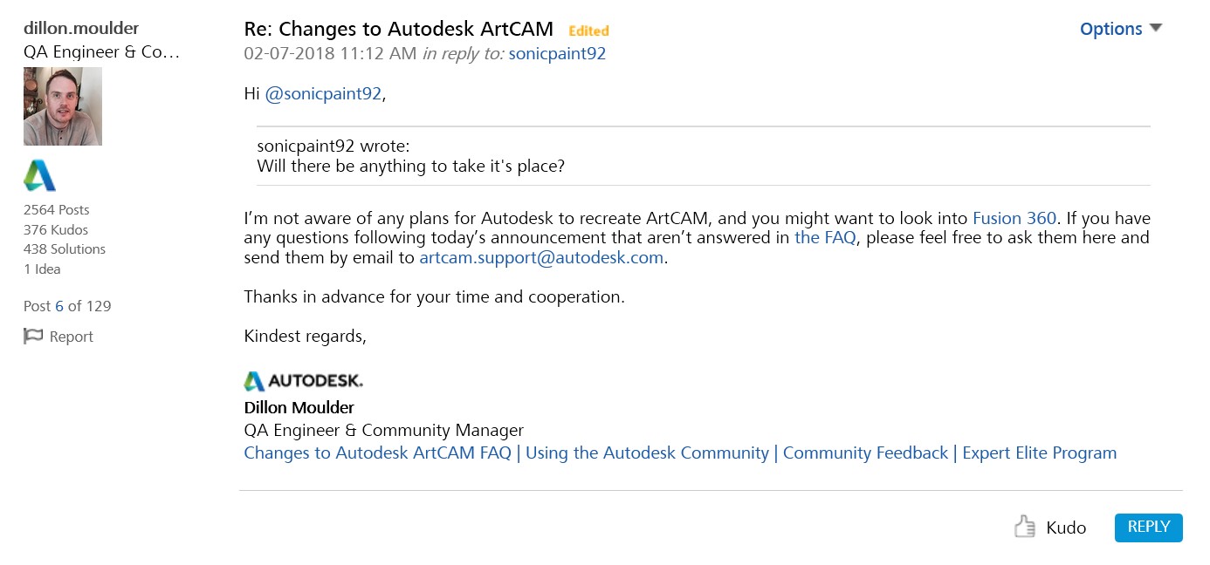Image resolution: width=1210 pixels, height=565 pixels.
Task: Follow the Fusion 360 link
Action: [x=1014, y=218]
